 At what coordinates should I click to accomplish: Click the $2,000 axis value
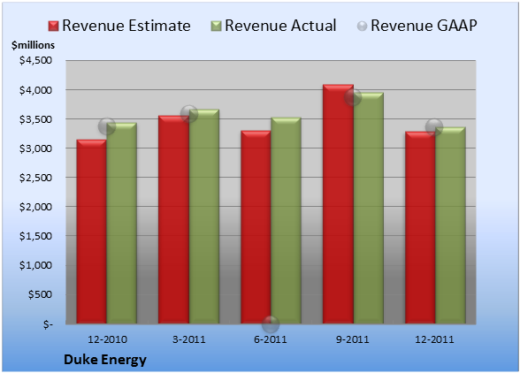coord(35,207)
